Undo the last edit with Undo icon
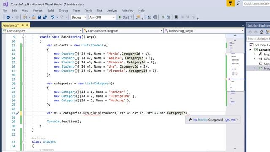 [53, 17]
